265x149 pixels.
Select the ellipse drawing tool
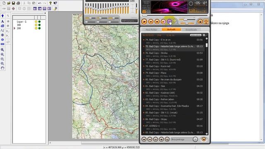[2, 40]
